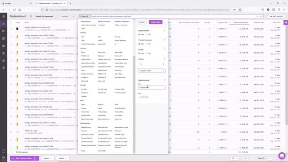Screen dimensions: 288x162
Task: Open the Export dropdown
Action: tap(47, 158)
